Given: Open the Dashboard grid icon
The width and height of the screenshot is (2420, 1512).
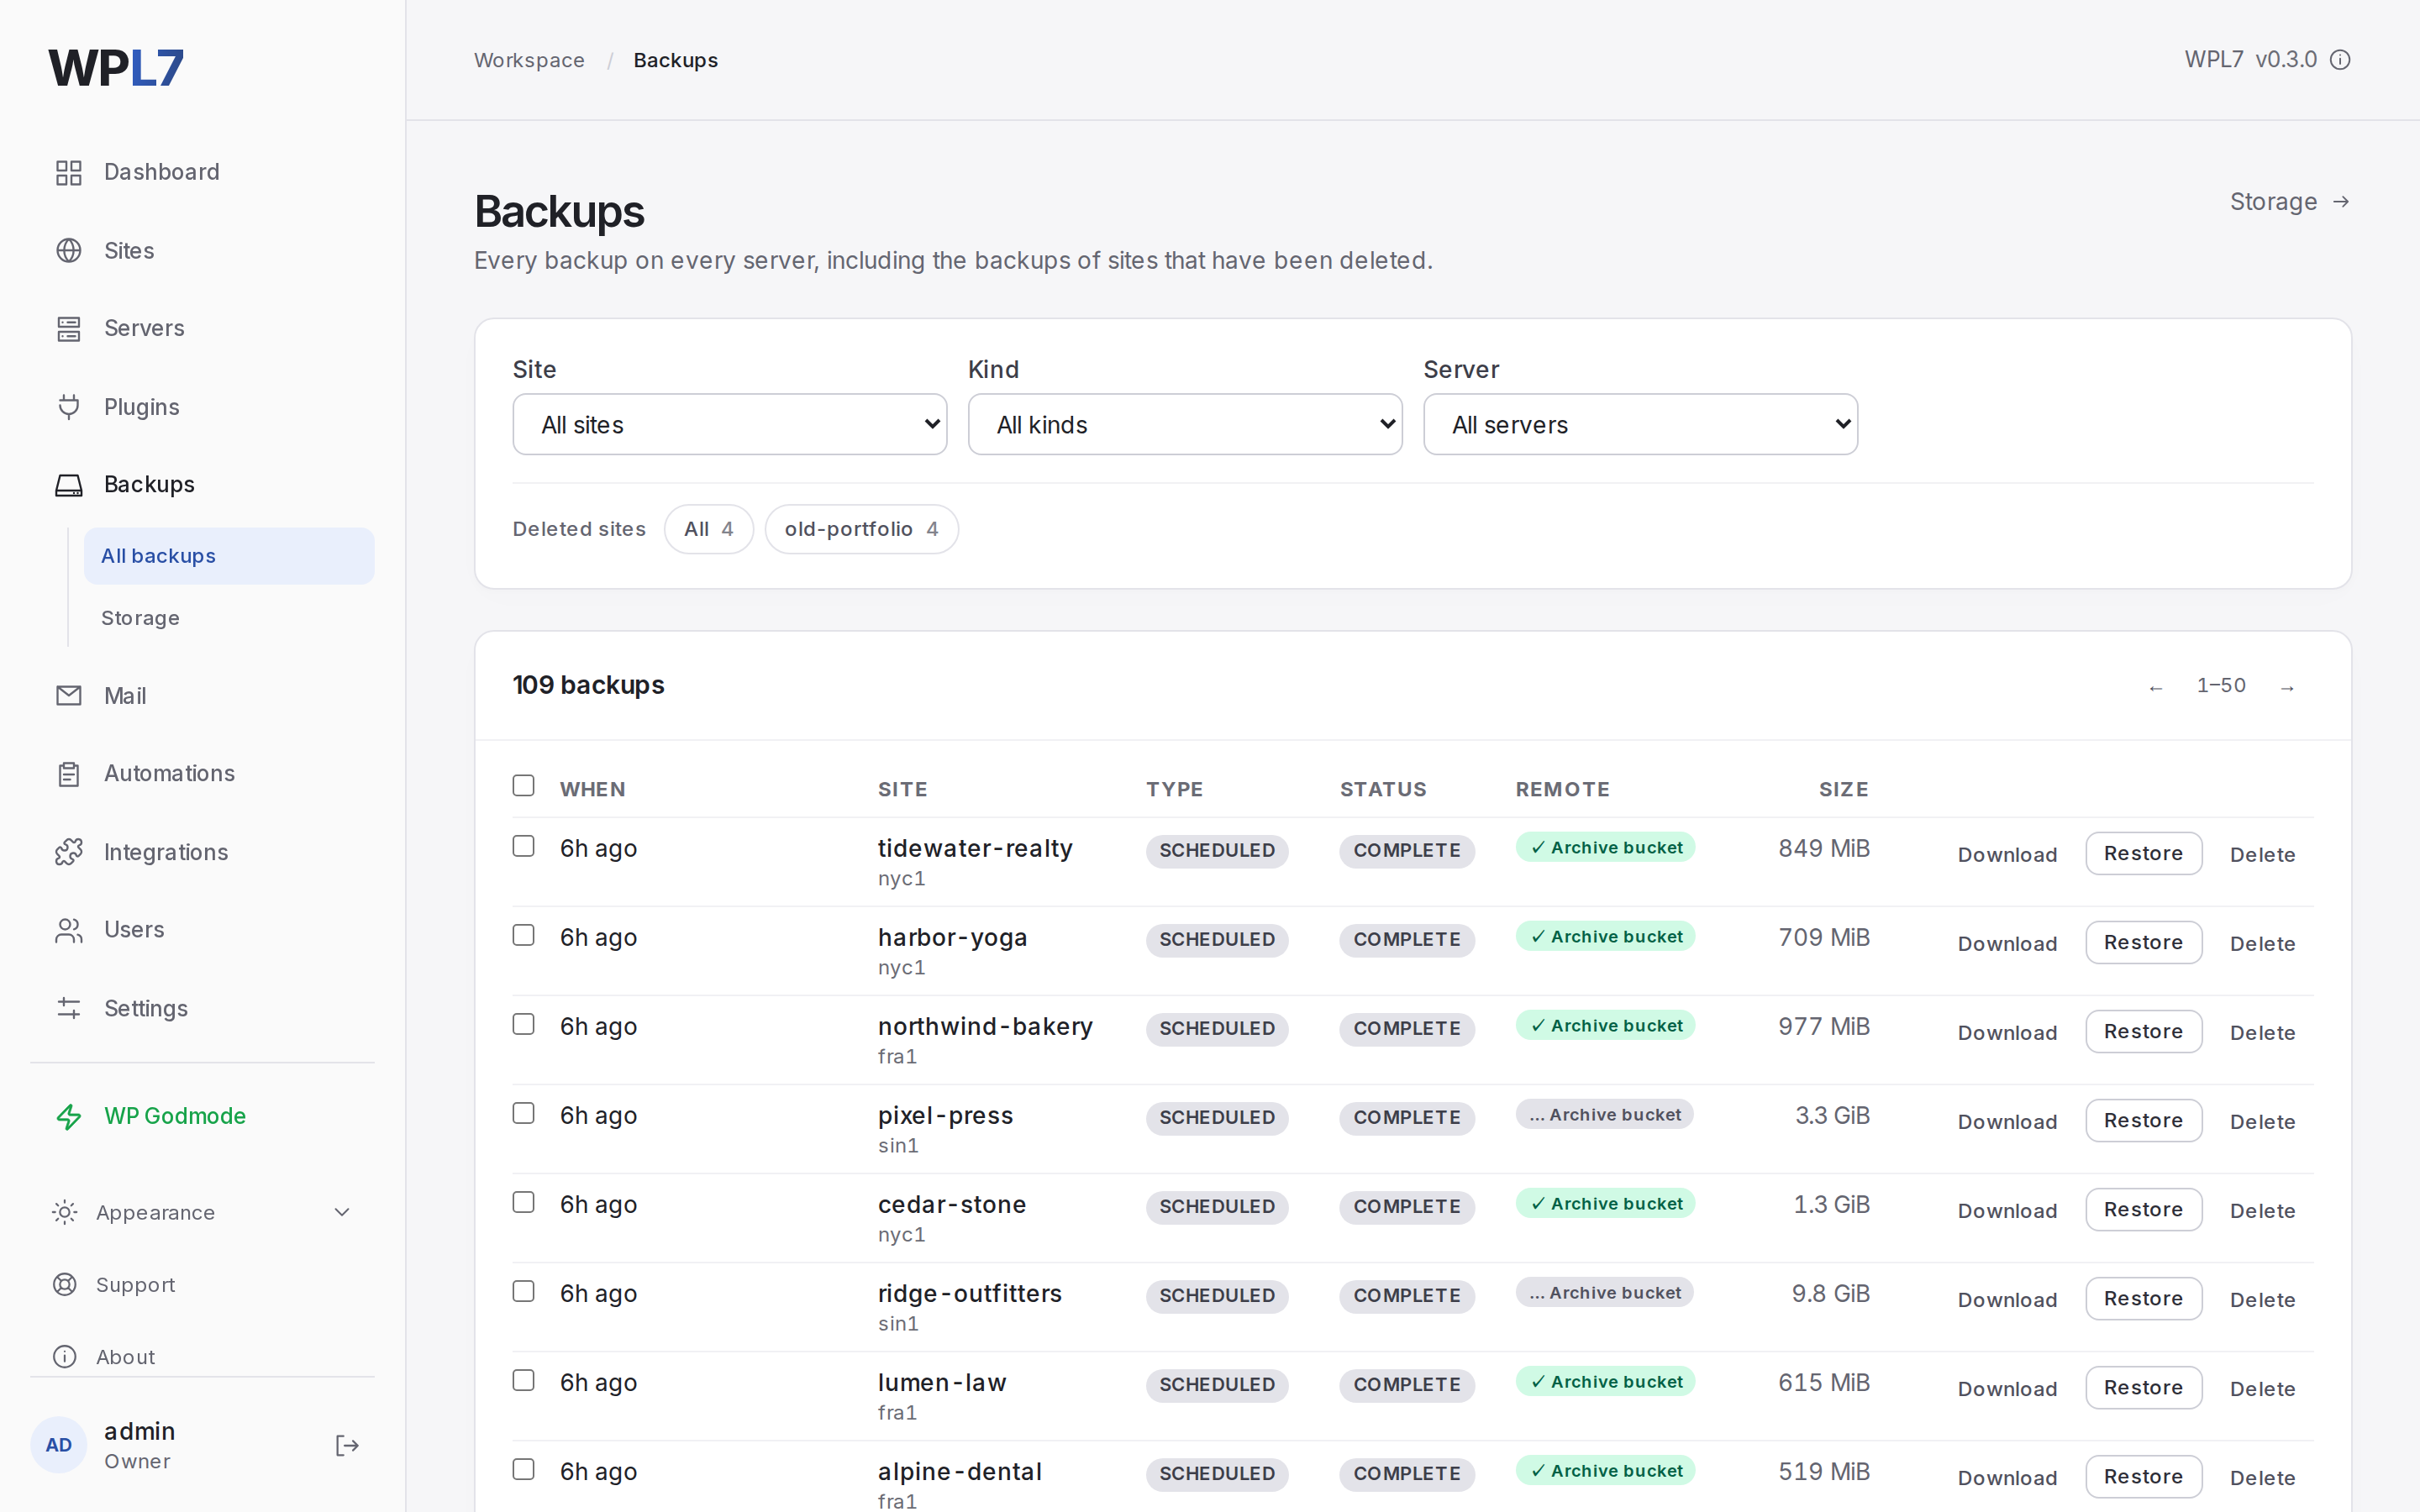Looking at the screenshot, I should pos(69,172).
